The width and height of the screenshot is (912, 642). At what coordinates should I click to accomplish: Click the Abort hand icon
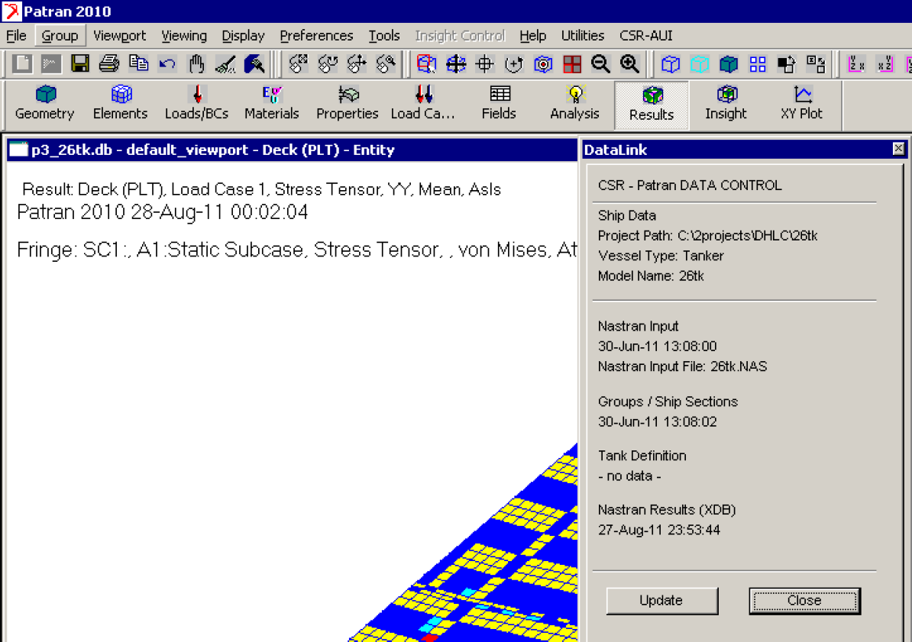tap(196, 63)
